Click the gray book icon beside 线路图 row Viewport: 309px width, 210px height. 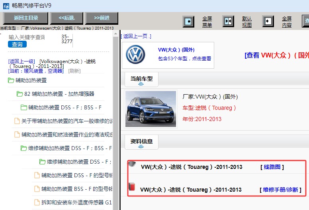pos(132,164)
